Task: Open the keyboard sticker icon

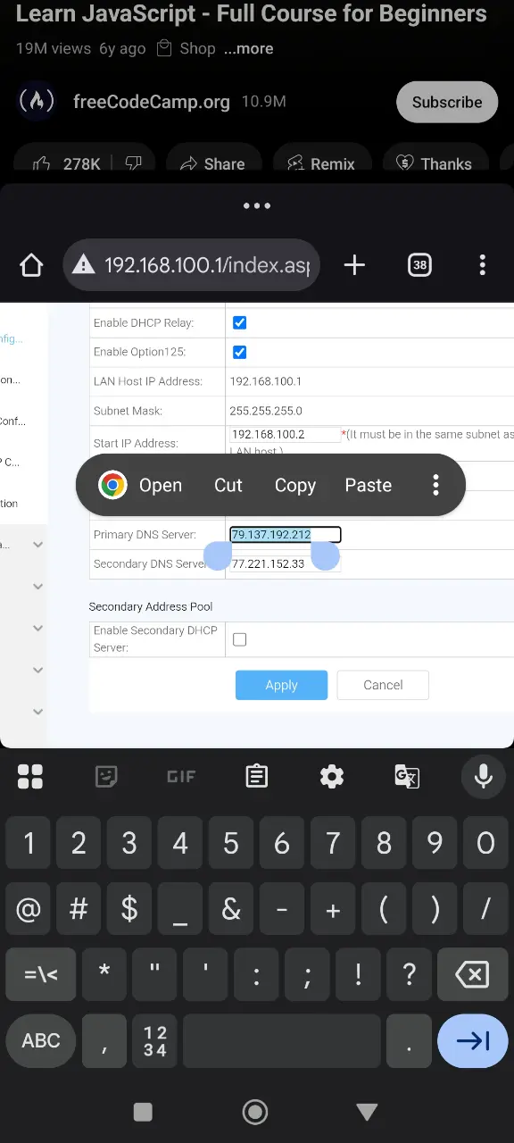Action: coord(106,777)
